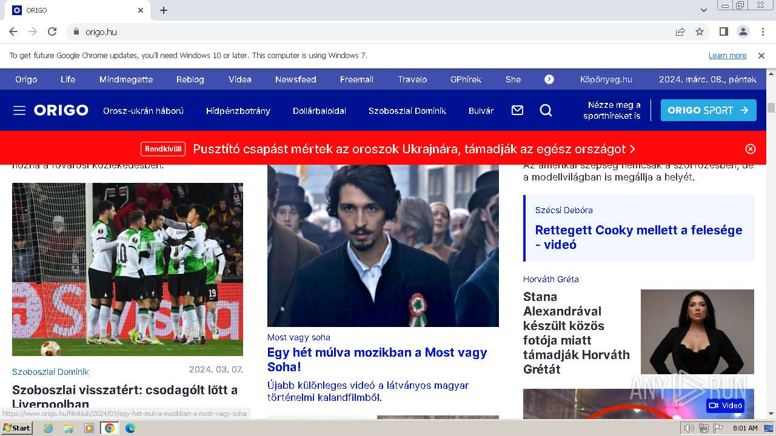Screen dimensions: 776x436
Task: Share this page icon in address bar
Action: 680,31
